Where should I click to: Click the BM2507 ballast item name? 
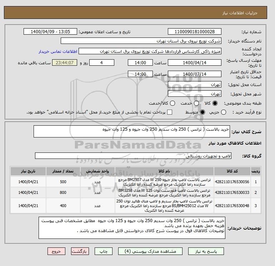point(164,182)
